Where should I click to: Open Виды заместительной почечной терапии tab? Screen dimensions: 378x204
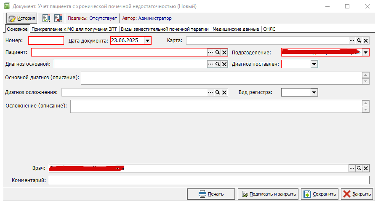pos(165,29)
